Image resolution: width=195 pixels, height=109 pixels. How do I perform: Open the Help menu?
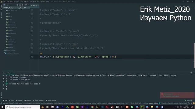[x=48, y=2]
